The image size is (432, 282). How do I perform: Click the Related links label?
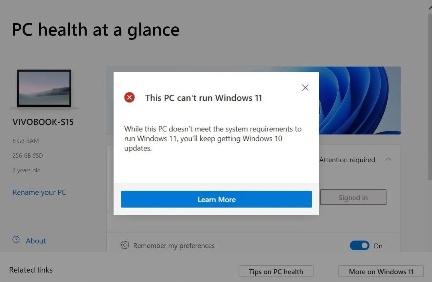pyautogui.click(x=31, y=270)
